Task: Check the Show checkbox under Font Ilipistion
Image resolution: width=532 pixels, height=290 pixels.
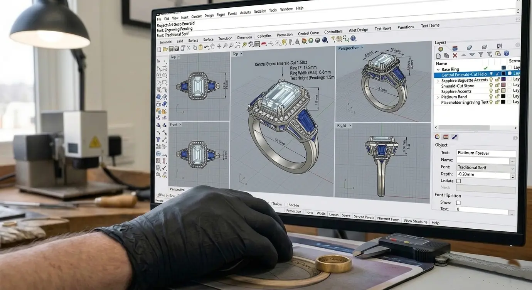Action: click(x=458, y=202)
